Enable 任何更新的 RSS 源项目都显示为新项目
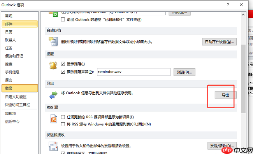 coord(63,117)
